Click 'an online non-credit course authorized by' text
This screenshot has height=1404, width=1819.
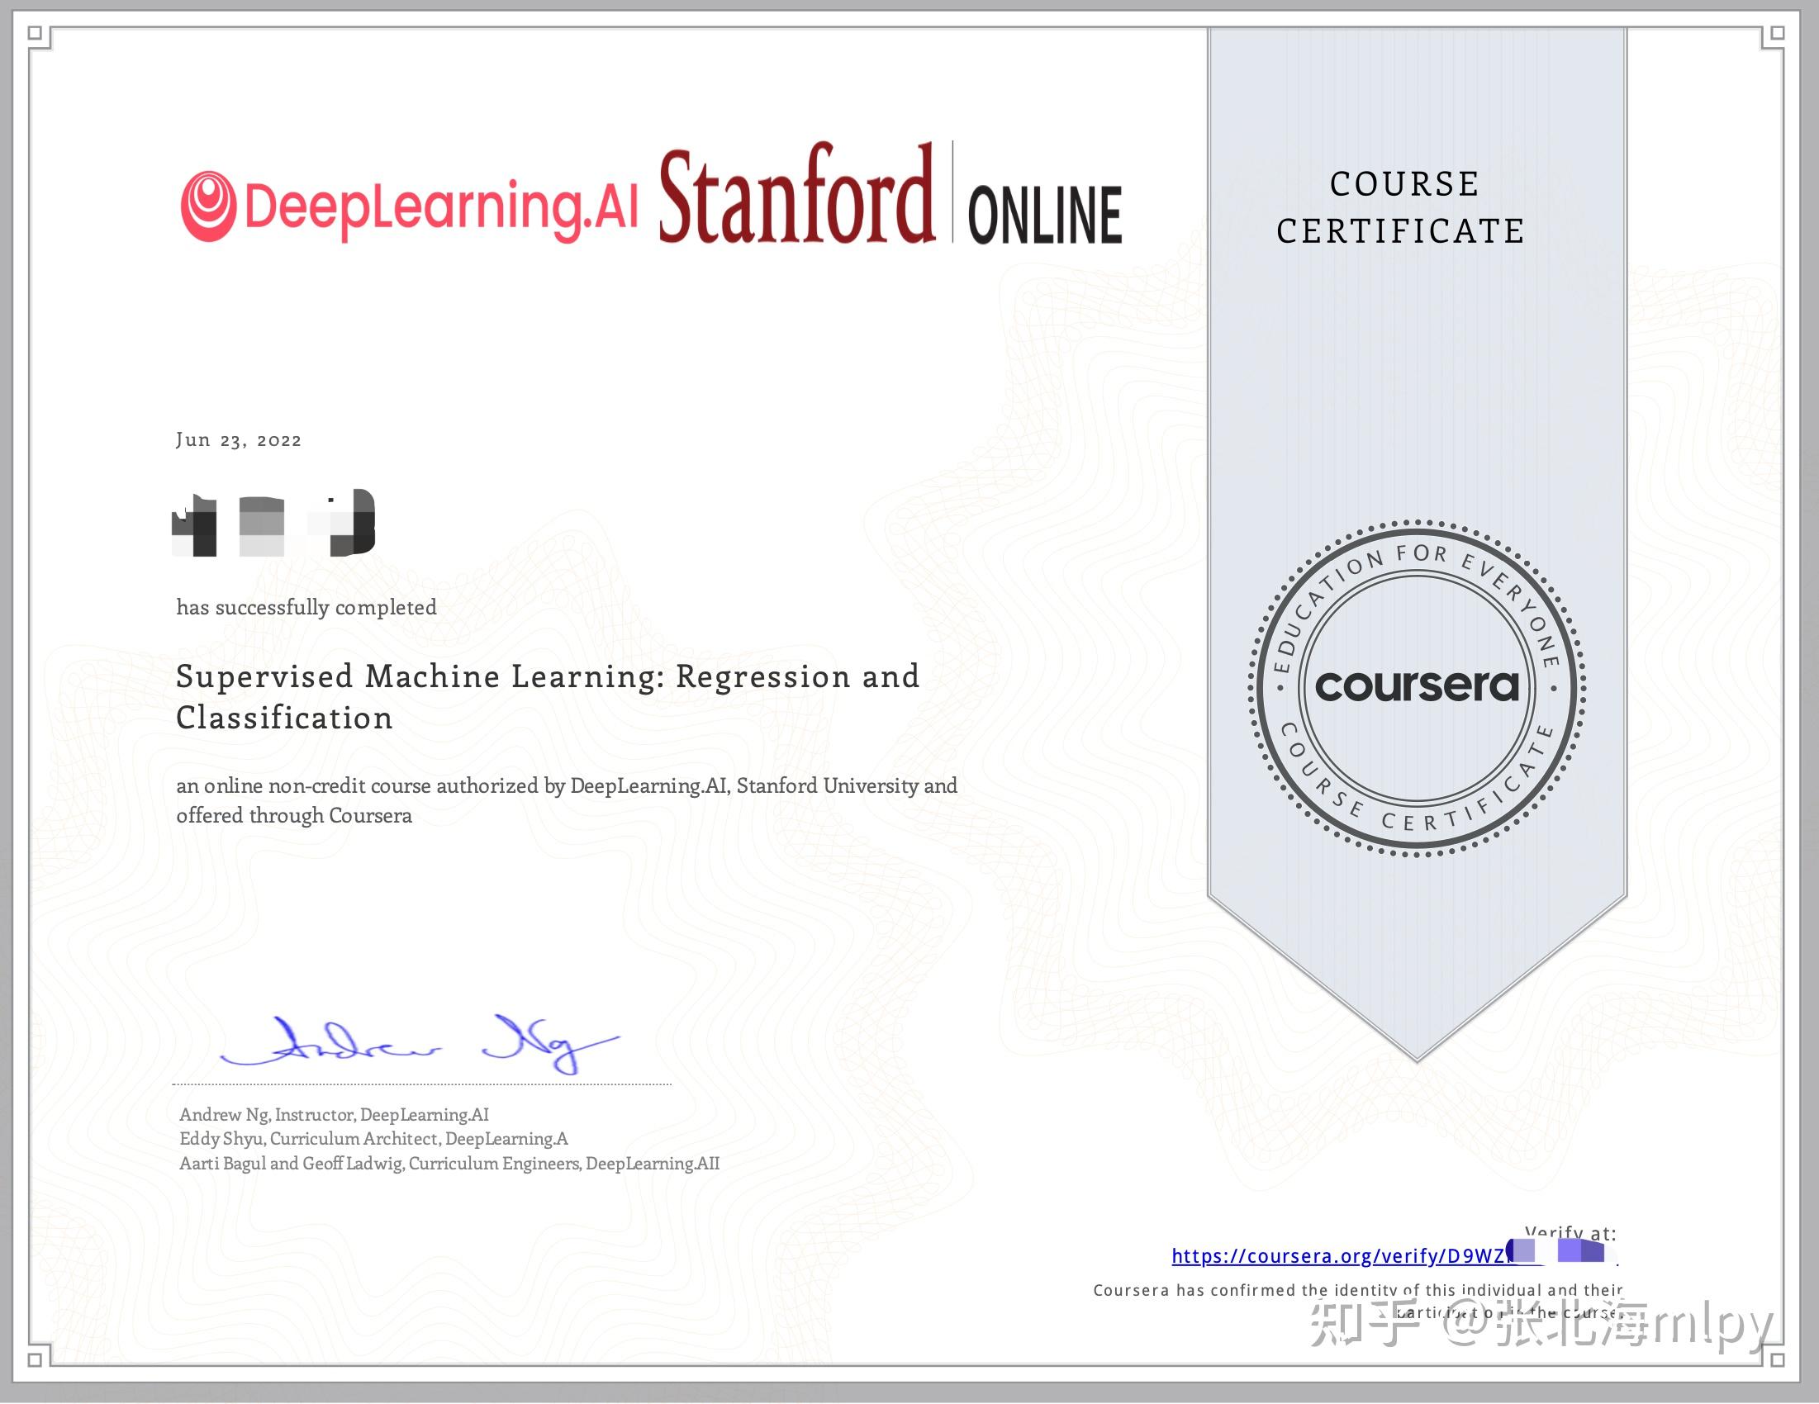click(x=371, y=786)
